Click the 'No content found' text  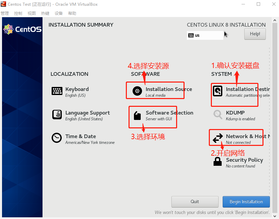tap(241, 166)
